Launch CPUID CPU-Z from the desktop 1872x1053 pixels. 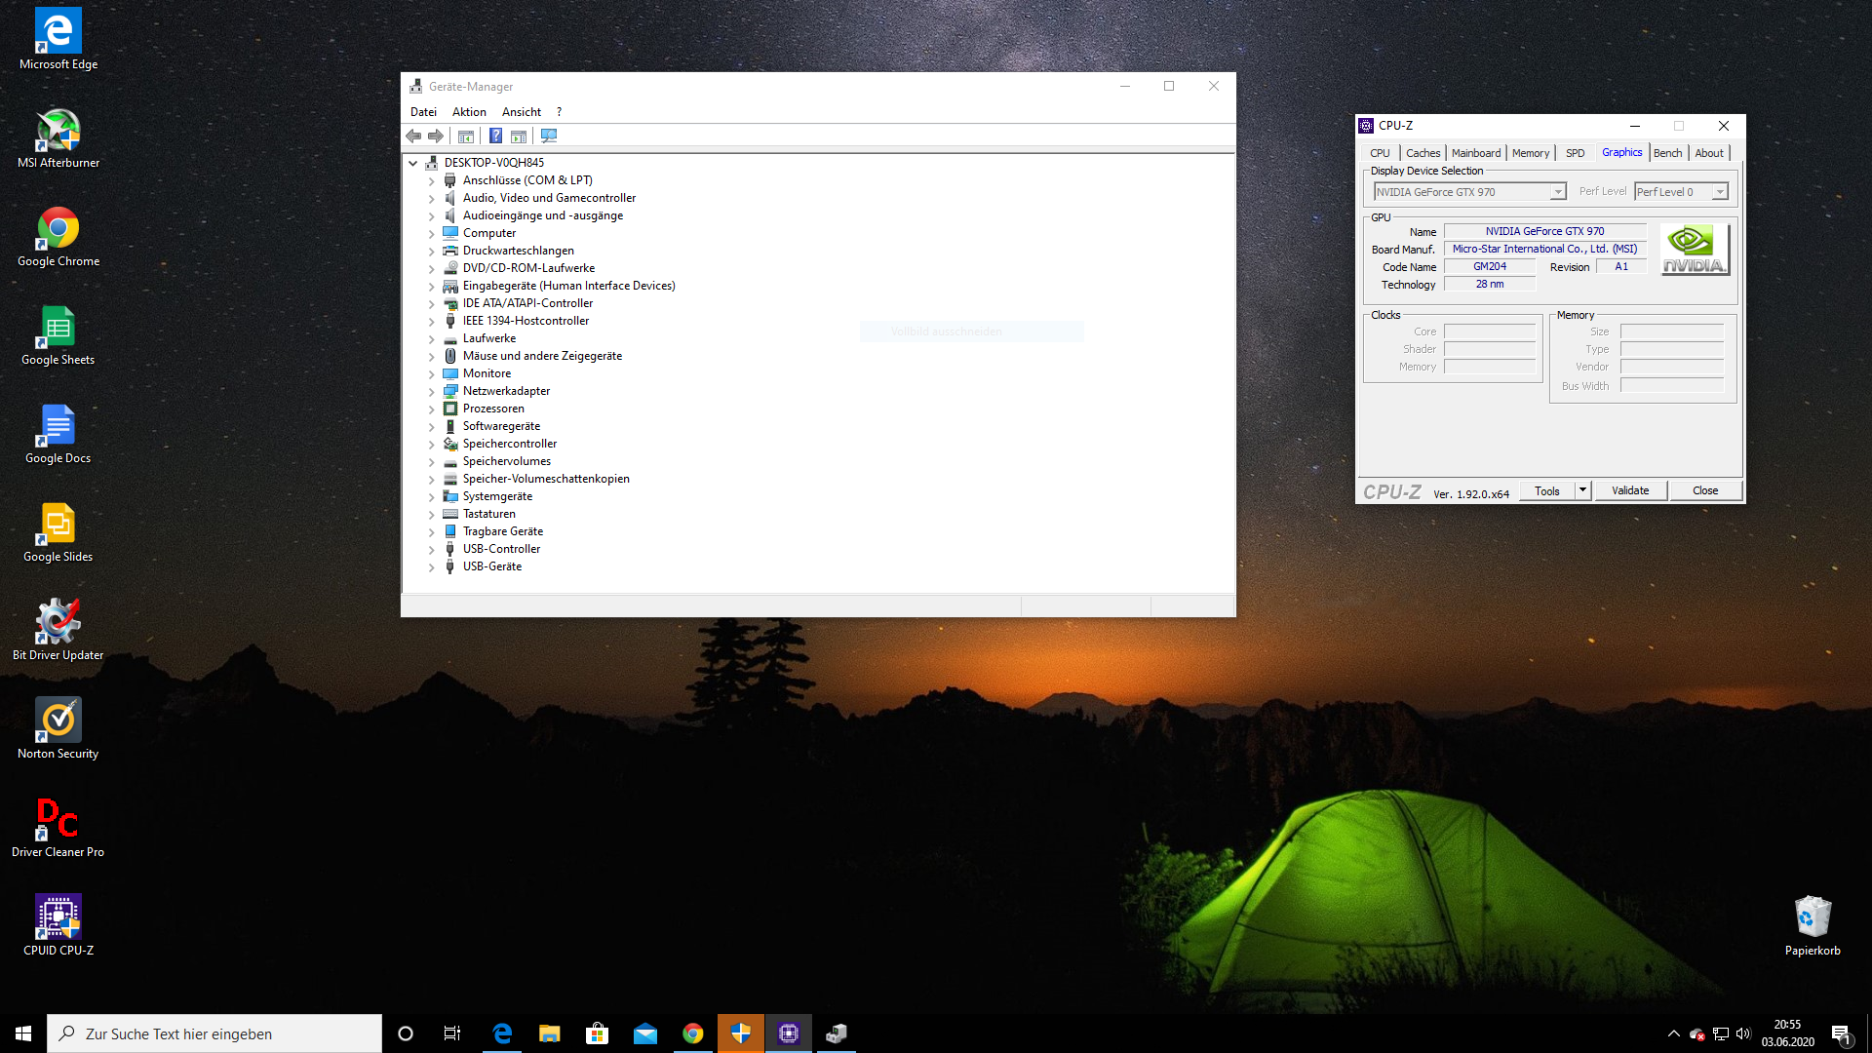tap(58, 916)
